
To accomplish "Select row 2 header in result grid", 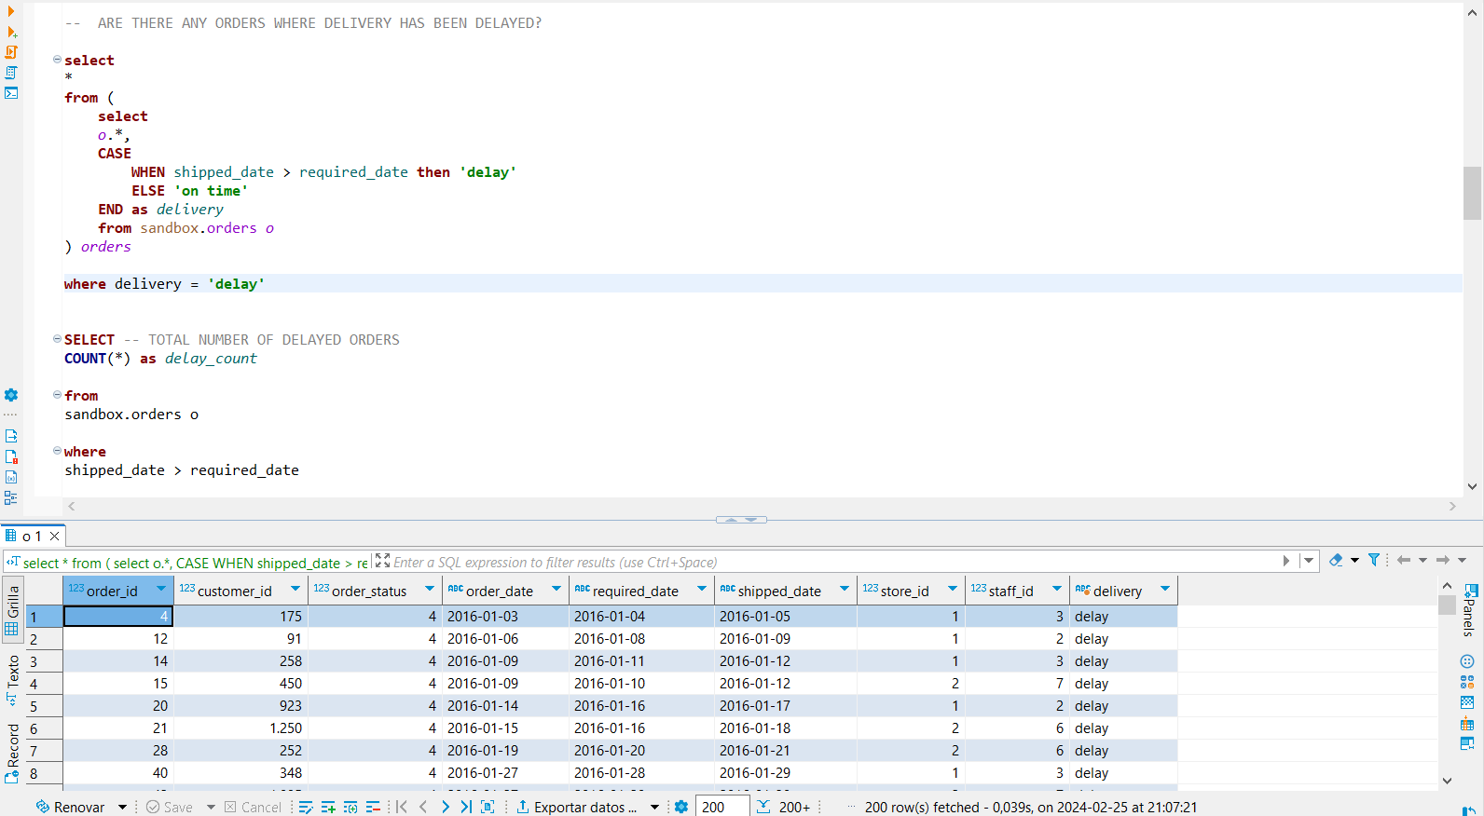I will point(43,639).
